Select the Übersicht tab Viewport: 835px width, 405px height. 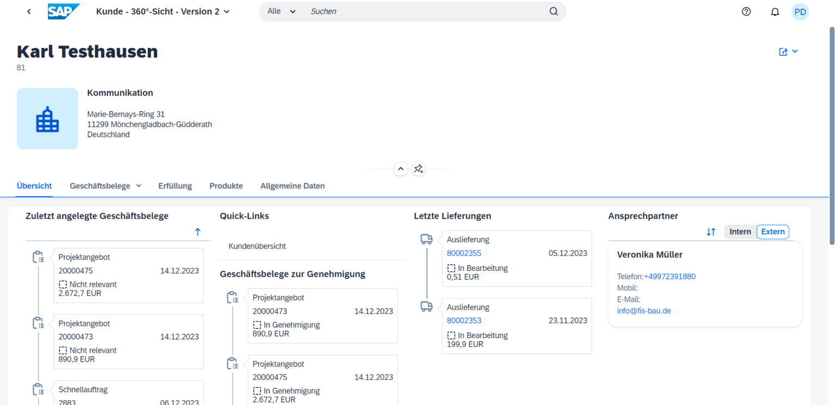[x=34, y=186]
